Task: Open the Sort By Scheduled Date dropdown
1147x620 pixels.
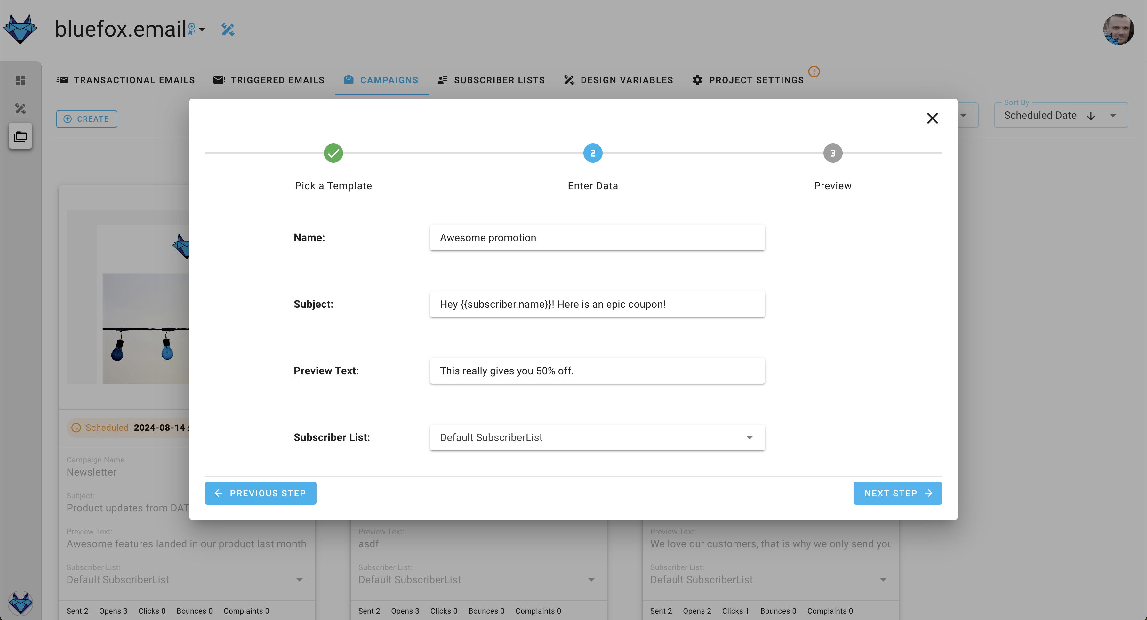Action: (x=1061, y=115)
